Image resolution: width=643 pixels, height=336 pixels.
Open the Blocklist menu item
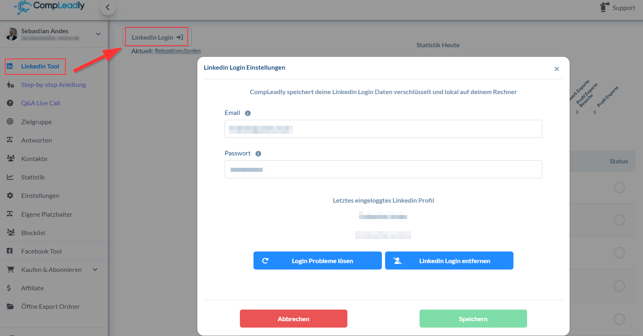point(33,233)
